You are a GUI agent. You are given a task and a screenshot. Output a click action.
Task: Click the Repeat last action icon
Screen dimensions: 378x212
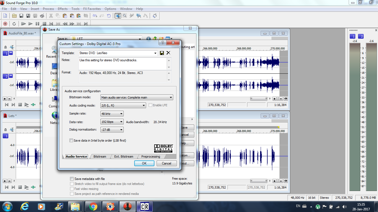point(109,16)
